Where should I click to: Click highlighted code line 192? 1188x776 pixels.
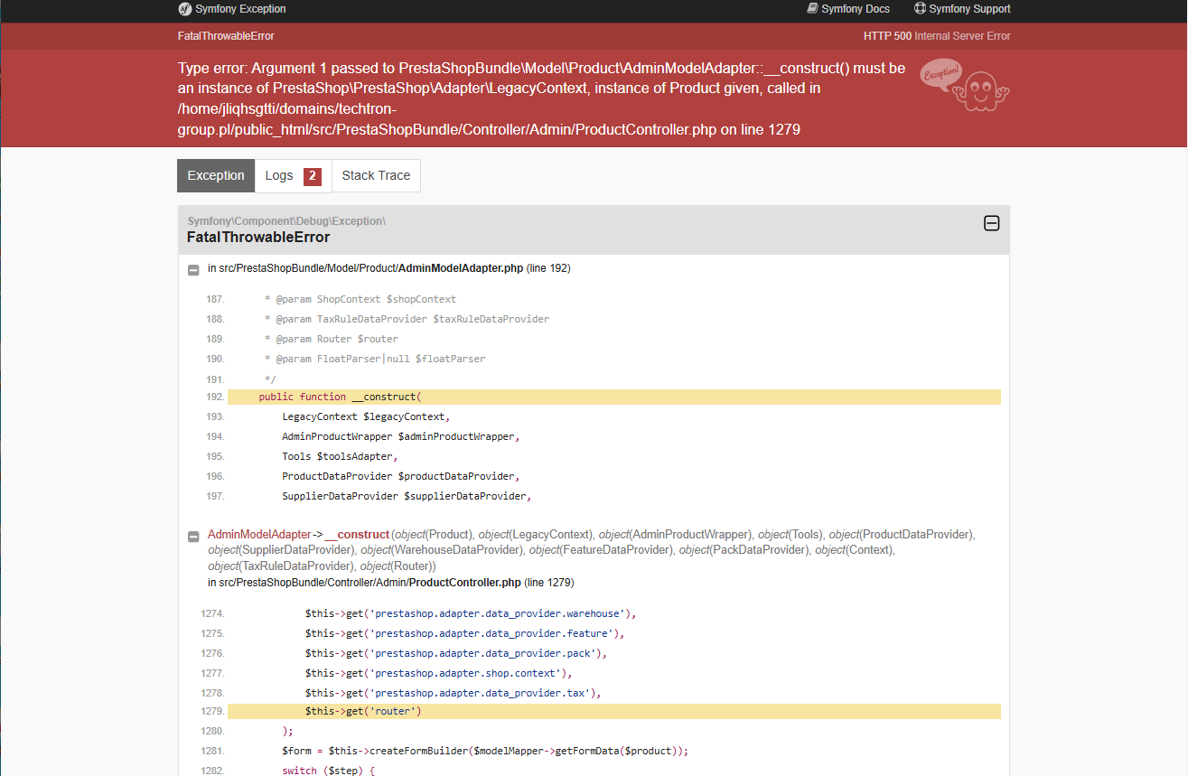(x=614, y=397)
